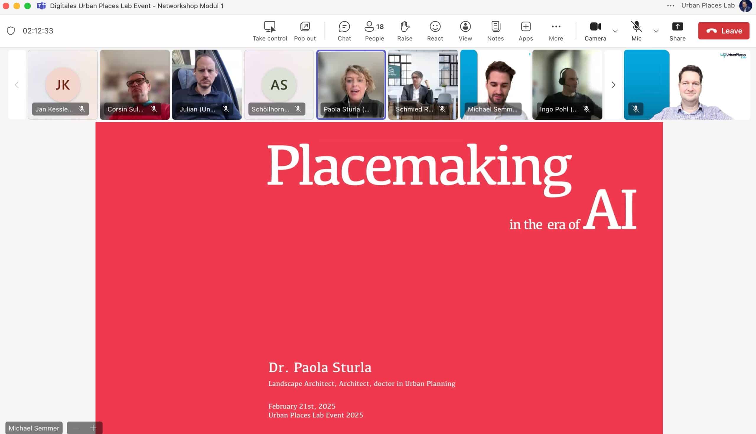The height and width of the screenshot is (434, 756).
Task: Toggle the Camera on or off
Action: pyautogui.click(x=595, y=31)
